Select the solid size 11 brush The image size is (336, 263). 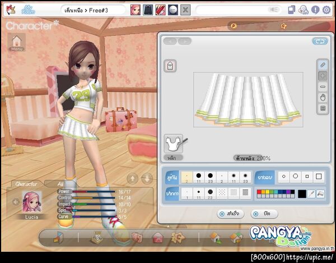point(199,177)
